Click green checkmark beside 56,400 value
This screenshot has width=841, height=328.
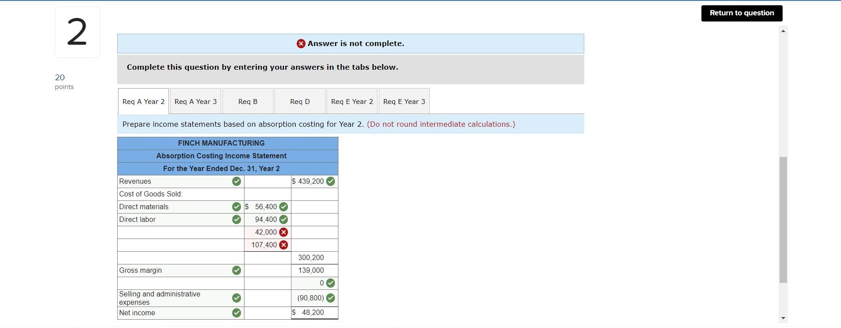(x=284, y=207)
